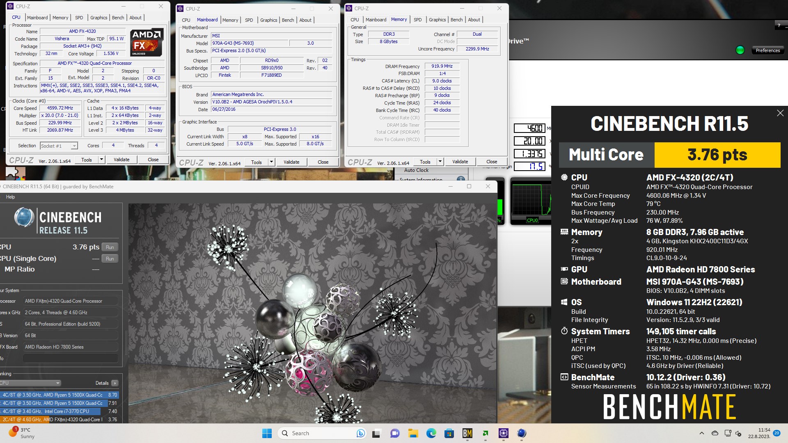Click the Windows search box
This screenshot has height=443, width=788.
pos(323,433)
